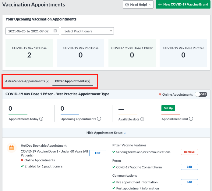212x191 pixels.
Task: Expand the Need Help? dropdown menu
Action: 138,5
